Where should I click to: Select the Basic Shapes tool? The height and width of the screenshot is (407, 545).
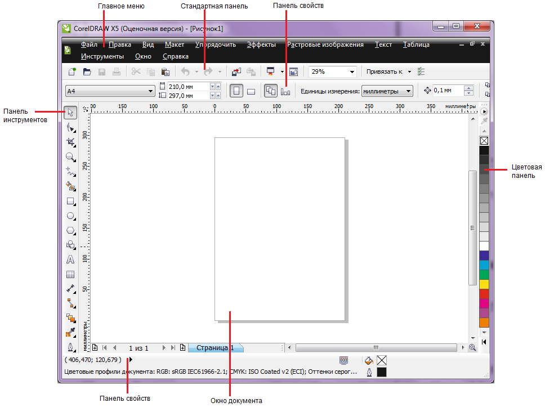tap(71, 245)
